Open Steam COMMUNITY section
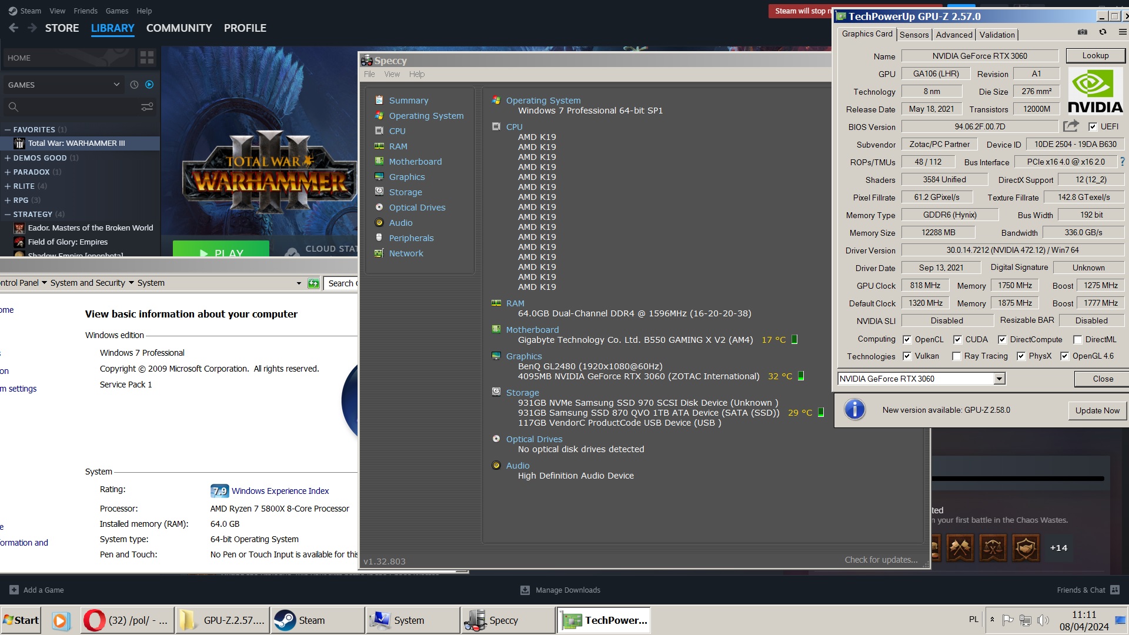Screen dimensions: 1129x635 pyautogui.click(x=179, y=28)
